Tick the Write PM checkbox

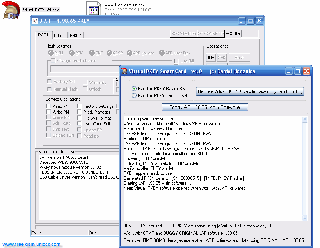click(49, 112)
